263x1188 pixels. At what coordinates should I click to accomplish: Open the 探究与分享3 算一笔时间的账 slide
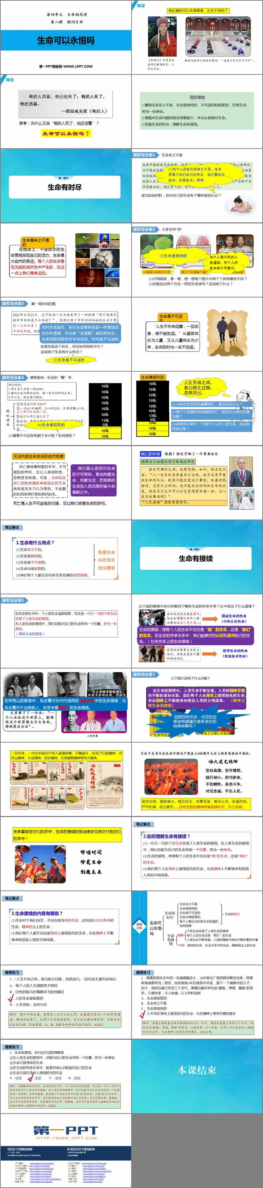66,334
